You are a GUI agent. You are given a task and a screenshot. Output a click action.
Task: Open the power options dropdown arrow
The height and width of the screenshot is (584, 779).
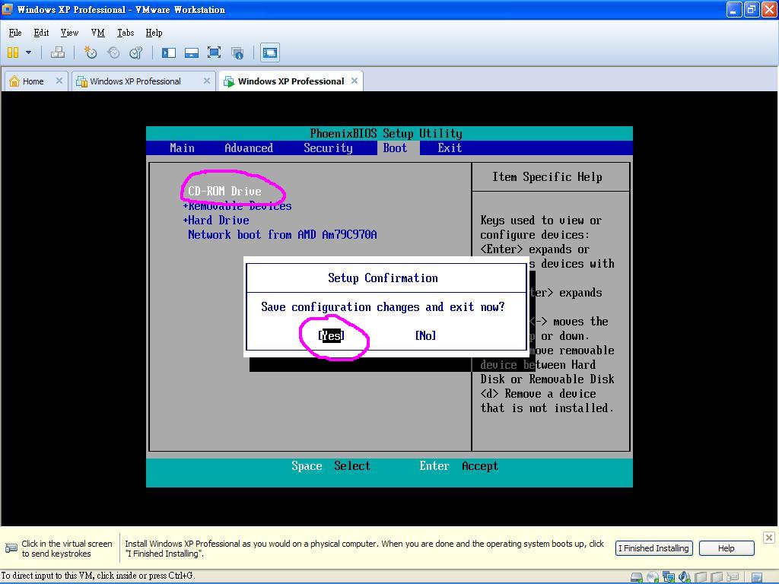[x=28, y=52]
